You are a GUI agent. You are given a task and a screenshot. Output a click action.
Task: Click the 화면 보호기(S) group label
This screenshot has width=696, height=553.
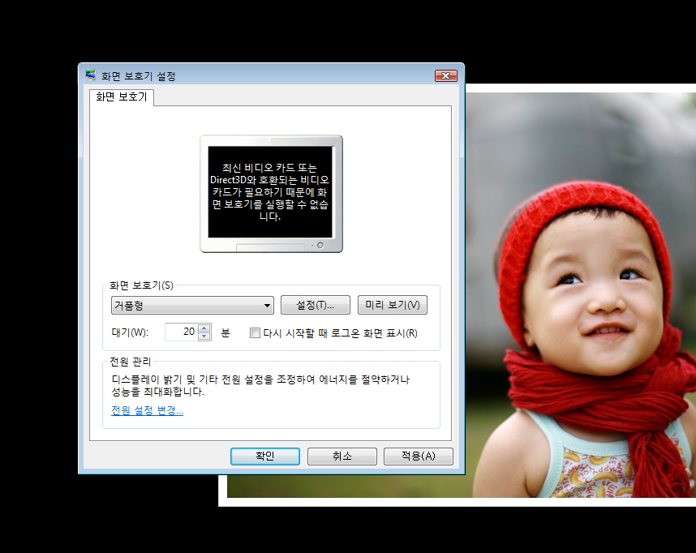[142, 285]
